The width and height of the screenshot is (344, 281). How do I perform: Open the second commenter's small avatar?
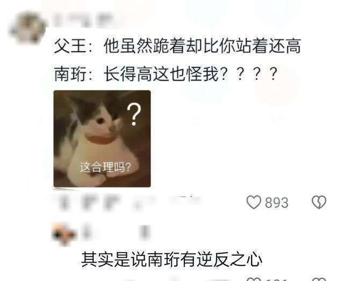point(64,234)
